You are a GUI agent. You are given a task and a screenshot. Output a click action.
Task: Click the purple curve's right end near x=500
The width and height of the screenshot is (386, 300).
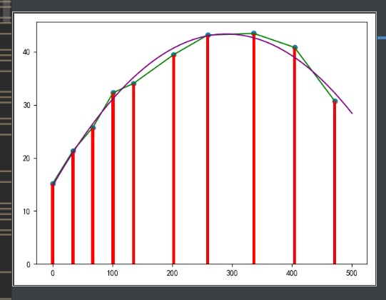(352, 113)
